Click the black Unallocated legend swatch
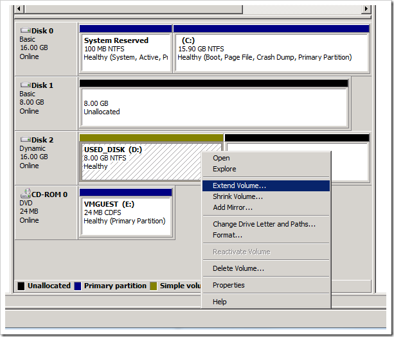394x337 pixels. [x=21, y=286]
